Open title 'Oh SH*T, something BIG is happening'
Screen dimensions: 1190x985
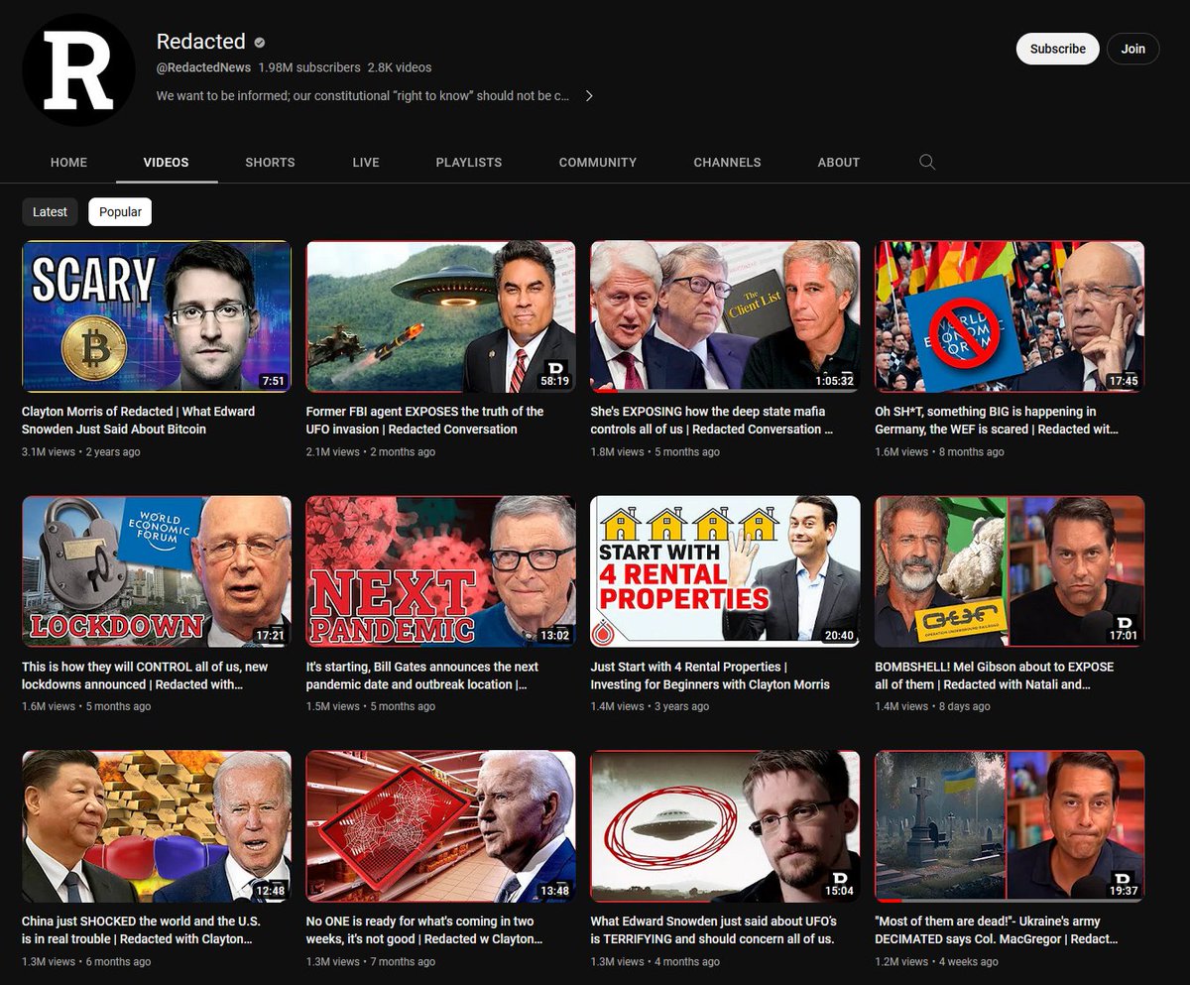click(999, 421)
